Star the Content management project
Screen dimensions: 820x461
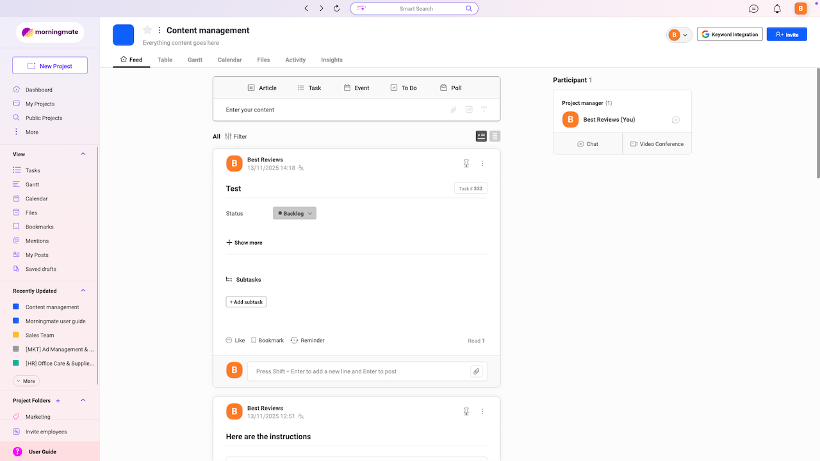pos(147,30)
